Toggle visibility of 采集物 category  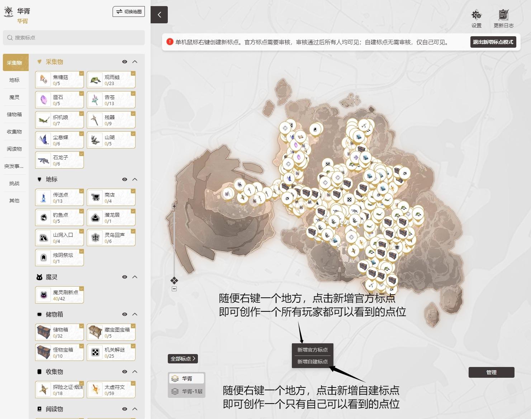[124, 62]
